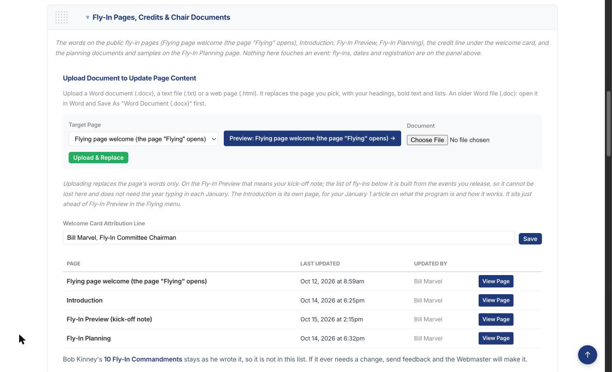Click the PAGE column header
The width and height of the screenshot is (612, 372).
pos(74,264)
